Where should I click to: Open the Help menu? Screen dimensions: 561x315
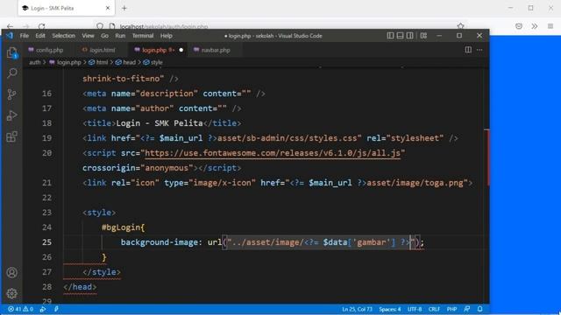[166, 36]
